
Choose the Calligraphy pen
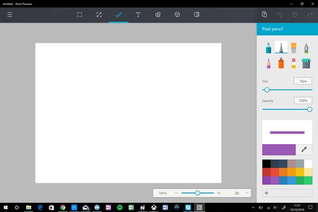[306, 48]
